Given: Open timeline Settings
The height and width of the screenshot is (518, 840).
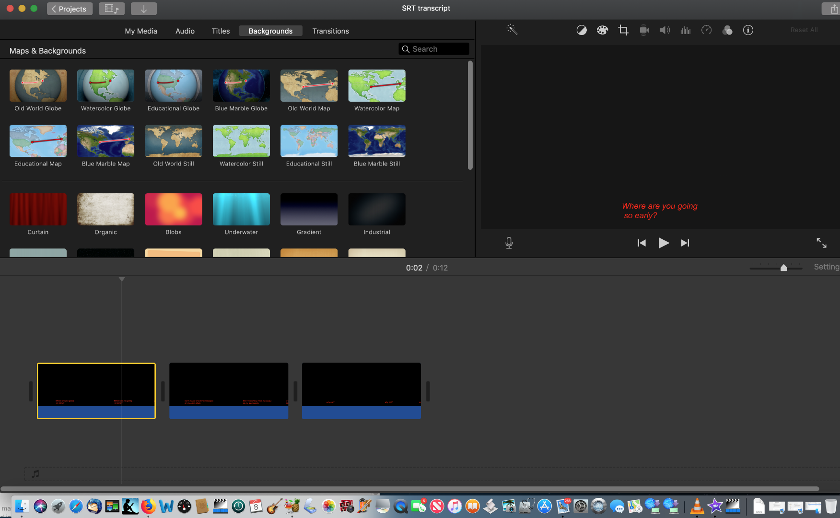Looking at the screenshot, I should 826,267.
